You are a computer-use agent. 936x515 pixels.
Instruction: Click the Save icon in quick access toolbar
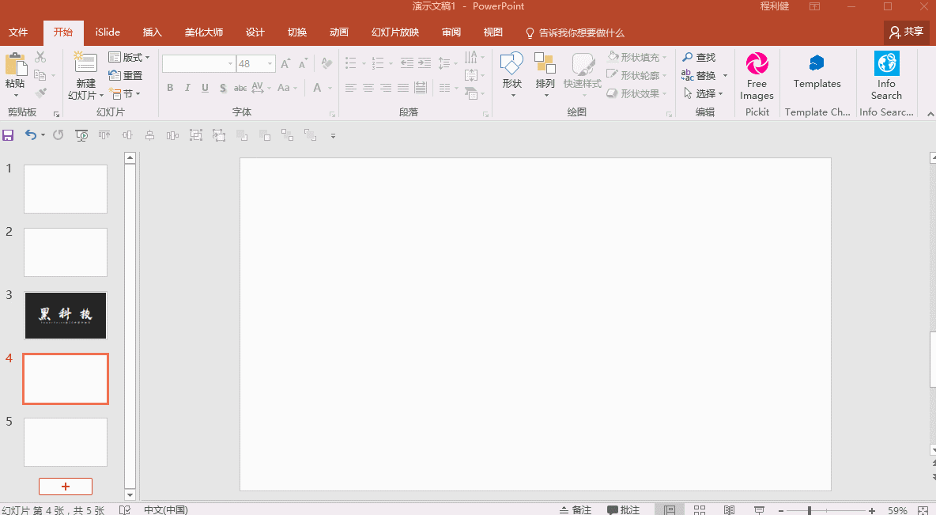tap(9, 135)
